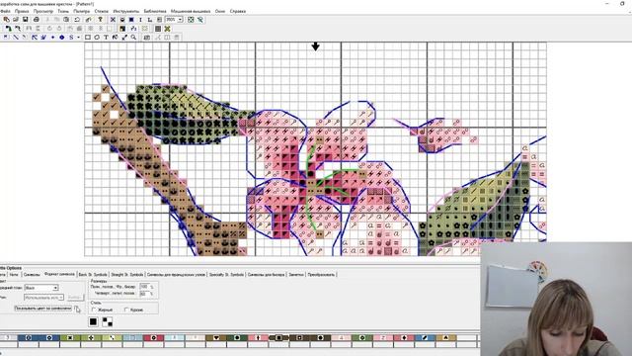Click the open file folder icon

pos(16,20)
